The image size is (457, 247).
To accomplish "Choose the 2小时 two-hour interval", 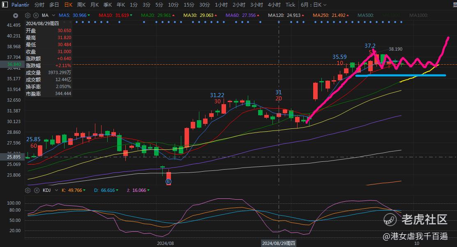I will [239, 5].
